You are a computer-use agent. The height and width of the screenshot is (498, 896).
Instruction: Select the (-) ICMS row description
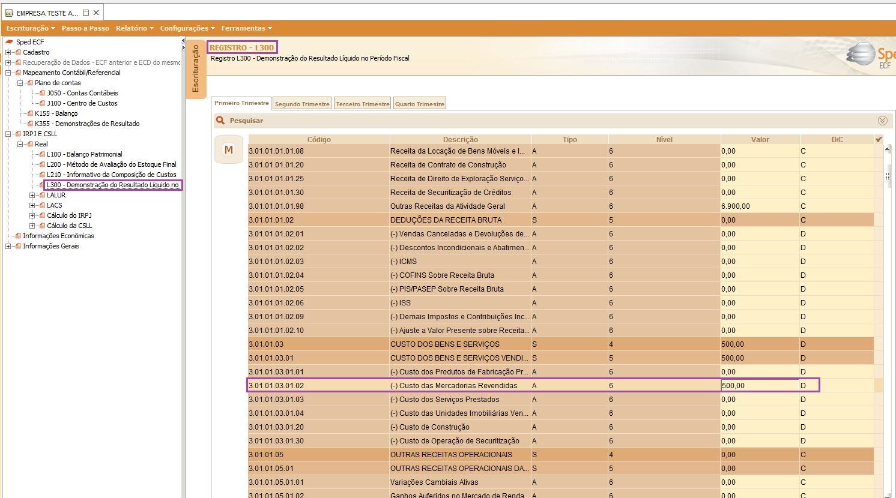coord(404,262)
